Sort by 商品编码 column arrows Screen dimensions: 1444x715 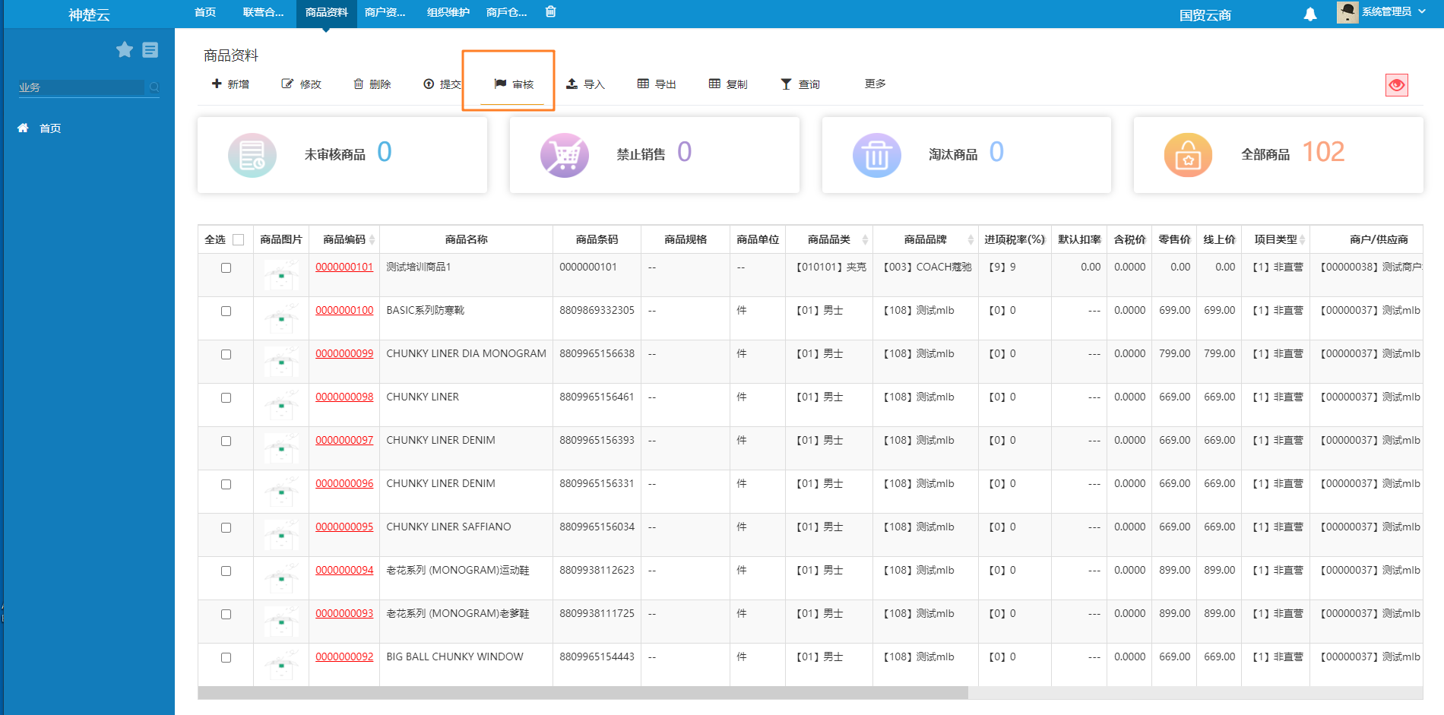click(372, 240)
